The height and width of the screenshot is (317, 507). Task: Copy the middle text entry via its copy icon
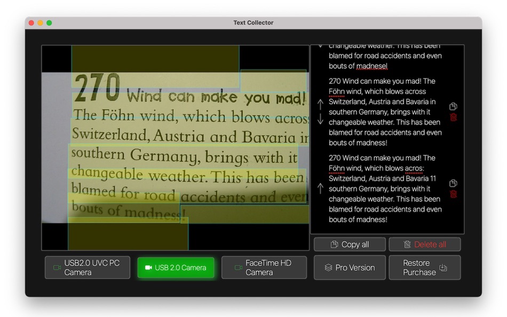click(x=453, y=106)
